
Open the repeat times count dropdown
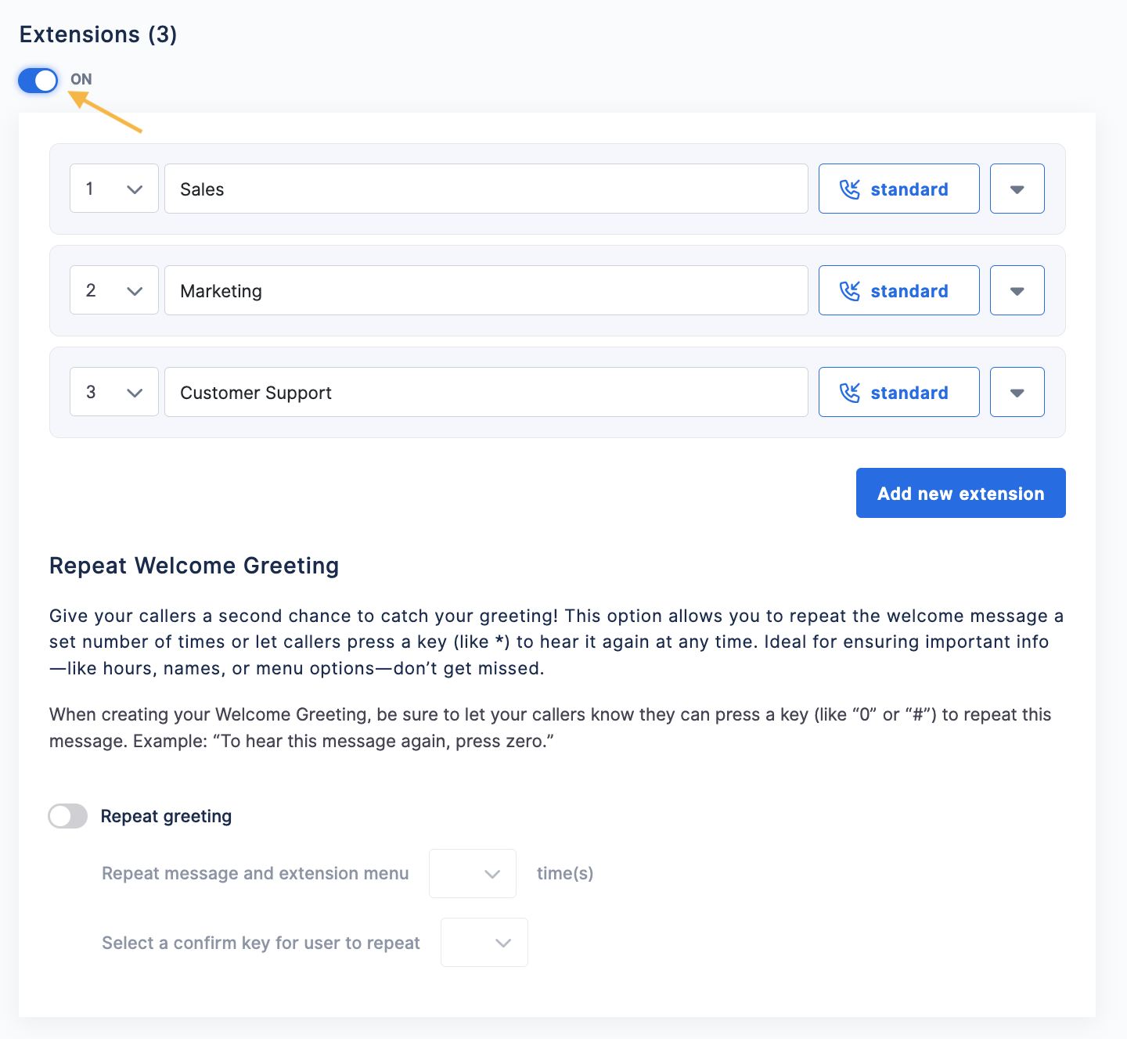[473, 873]
